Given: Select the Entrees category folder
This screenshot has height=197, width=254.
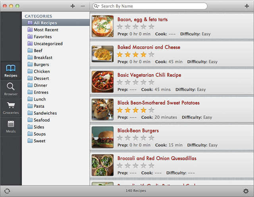Looking at the screenshot, I should (x=56, y=92).
